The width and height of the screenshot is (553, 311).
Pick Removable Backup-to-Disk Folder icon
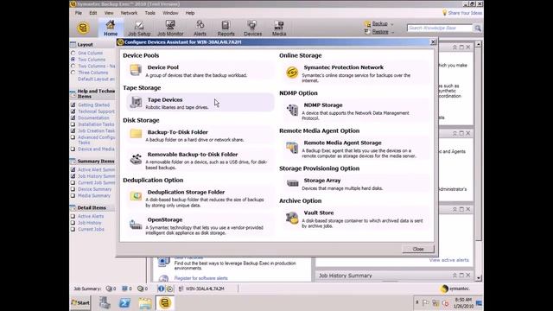pyautogui.click(x=136, y=159)
